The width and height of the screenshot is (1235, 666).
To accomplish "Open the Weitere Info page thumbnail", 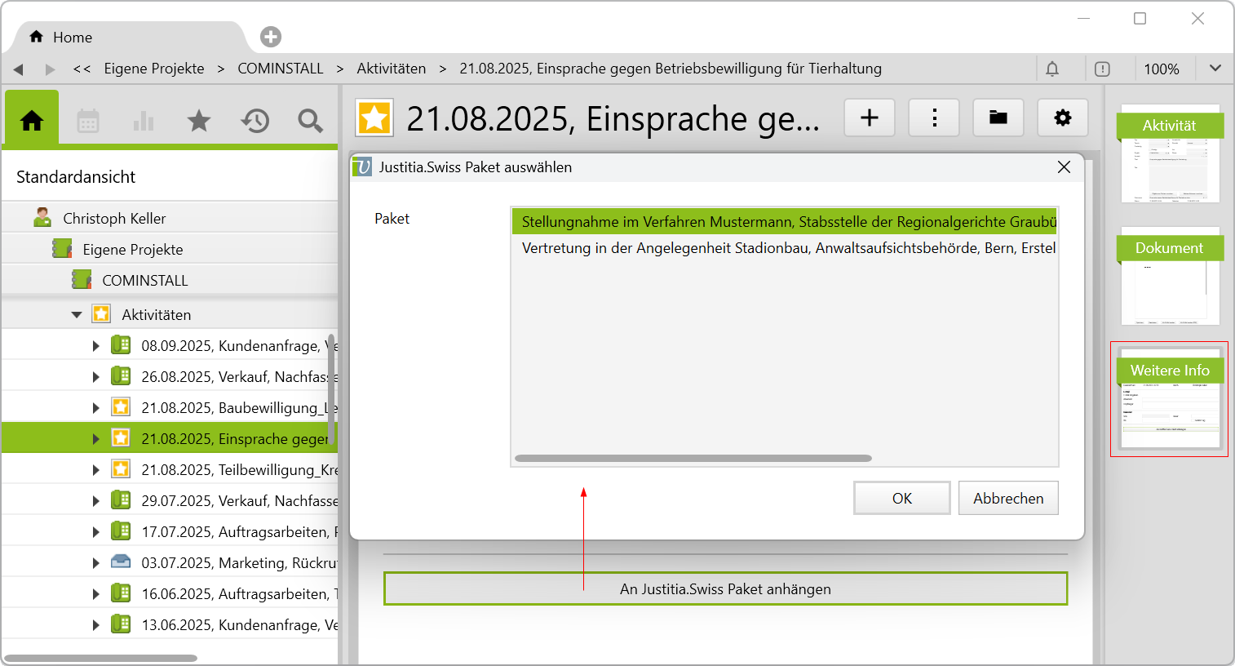I will click(1170, 399).
